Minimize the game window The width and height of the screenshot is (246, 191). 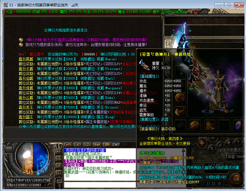coord(219,5)
